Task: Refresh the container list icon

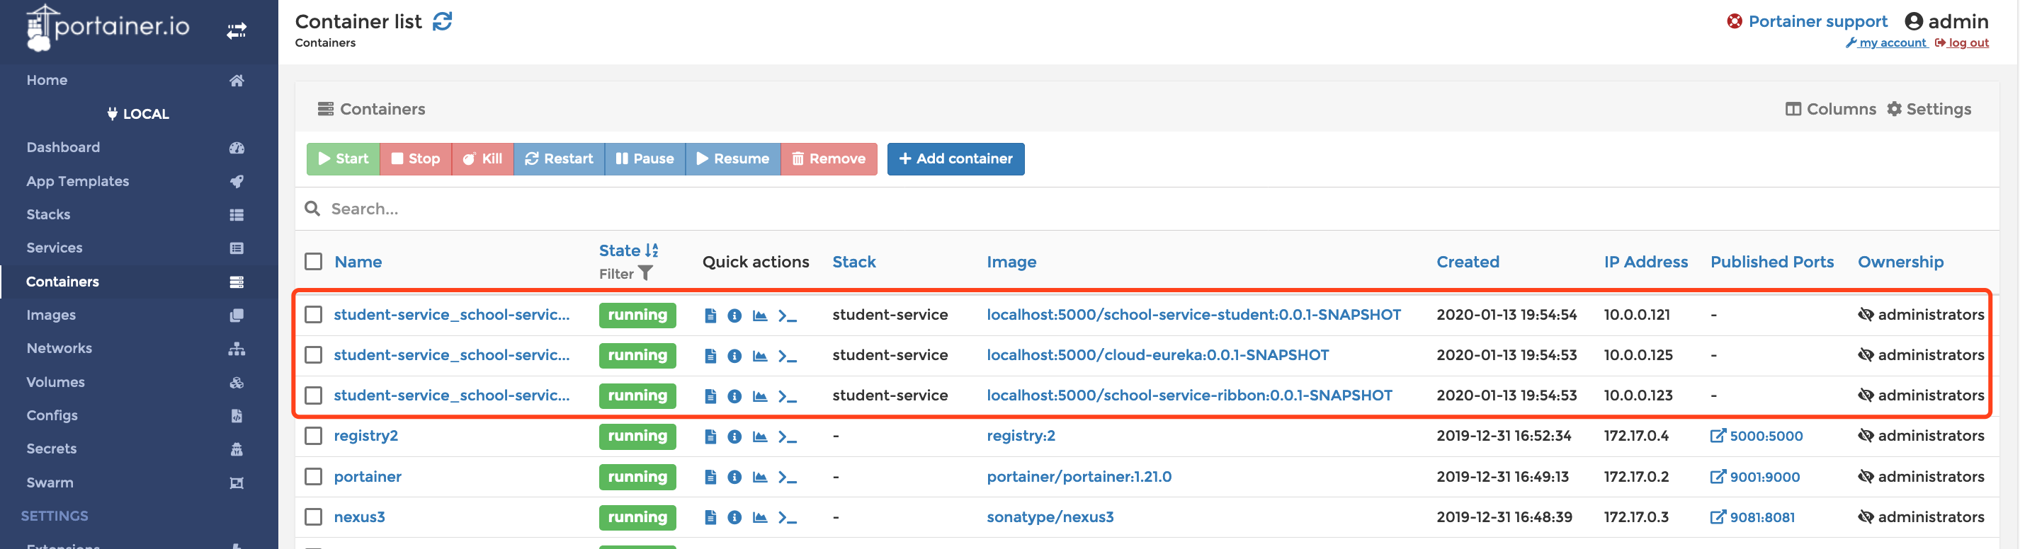Action: (442, 21)
